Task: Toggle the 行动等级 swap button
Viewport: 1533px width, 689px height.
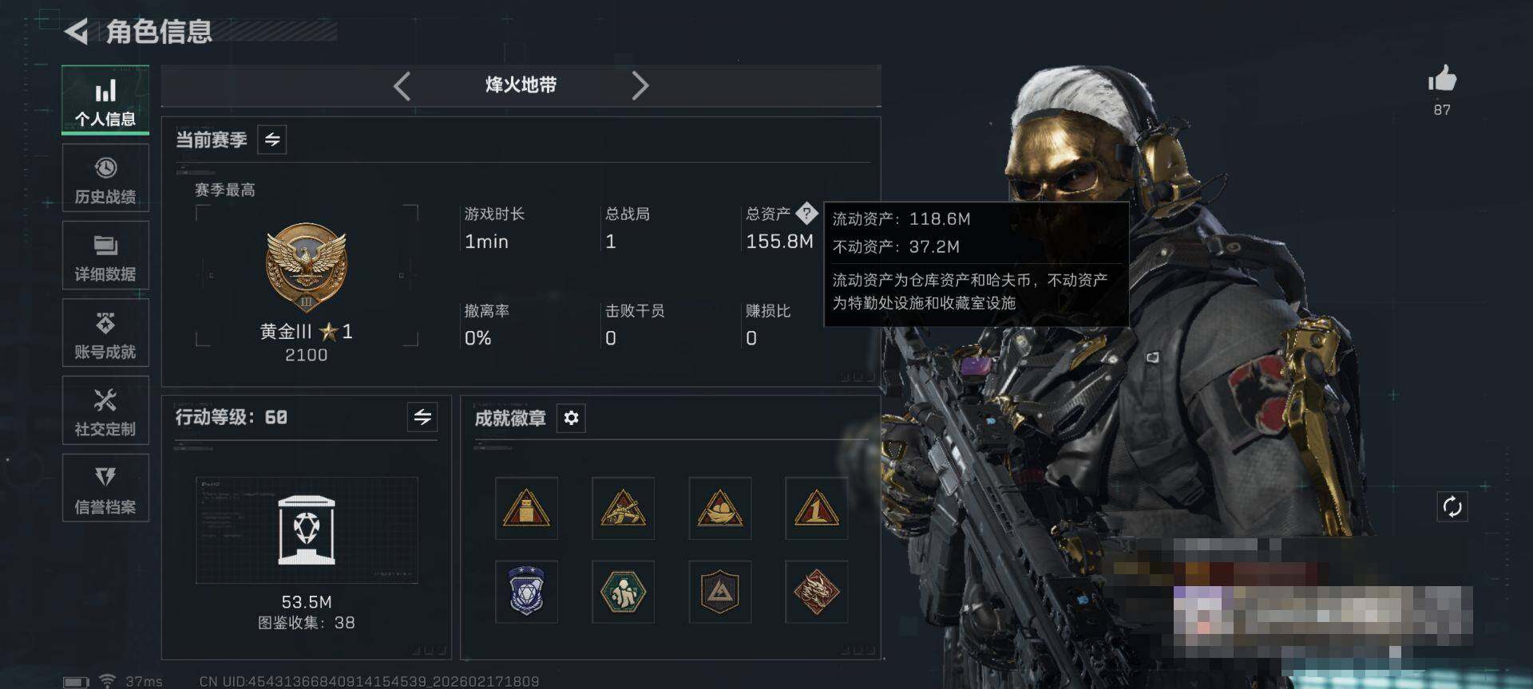Action: coord(422,416)
